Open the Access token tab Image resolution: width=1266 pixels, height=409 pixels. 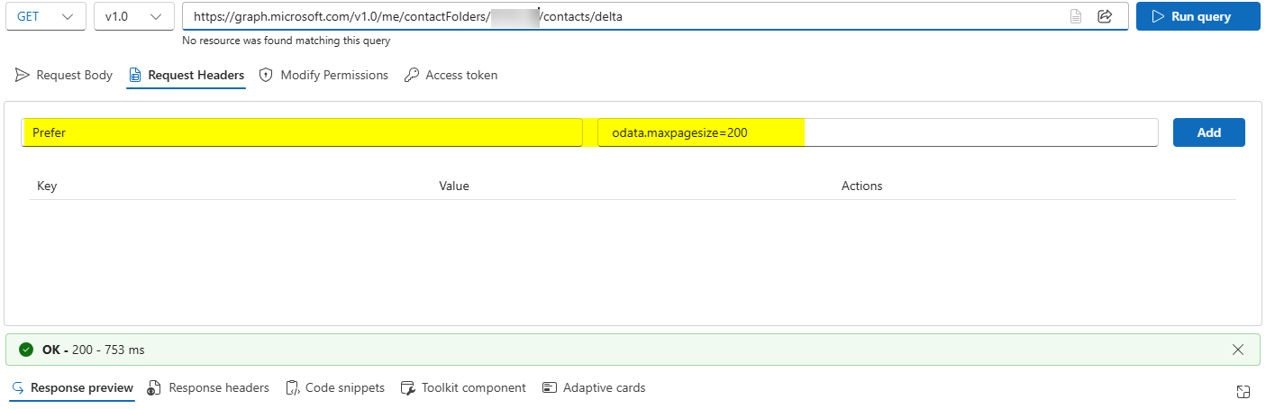coord(451,76)
